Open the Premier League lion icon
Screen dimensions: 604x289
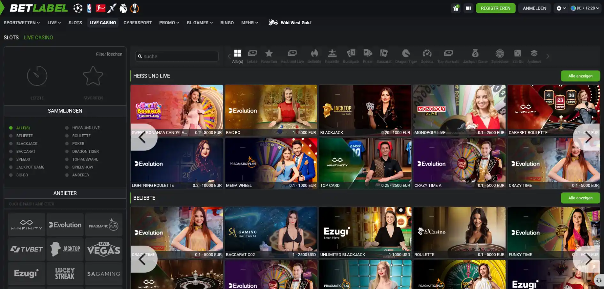(123, 8)
